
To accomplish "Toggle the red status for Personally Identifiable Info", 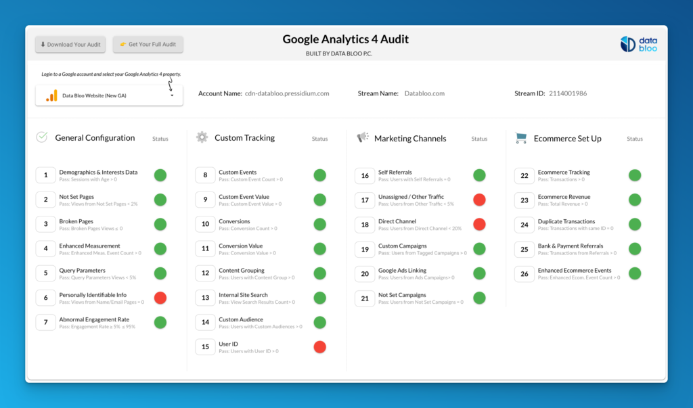I will click(x=160, y=298).
